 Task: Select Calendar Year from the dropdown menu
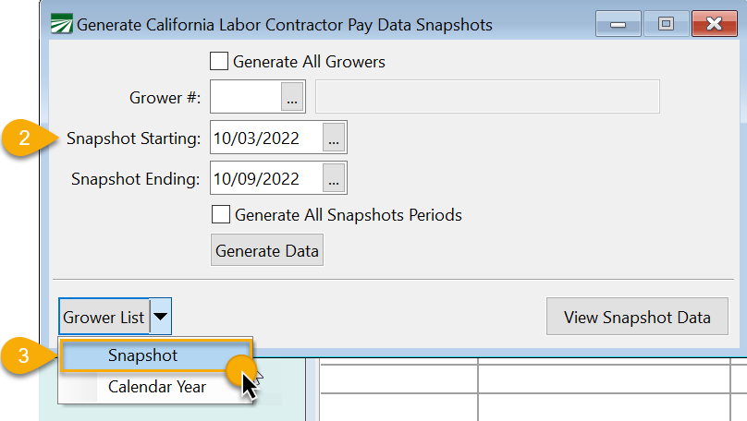click(x=156, y=387)
